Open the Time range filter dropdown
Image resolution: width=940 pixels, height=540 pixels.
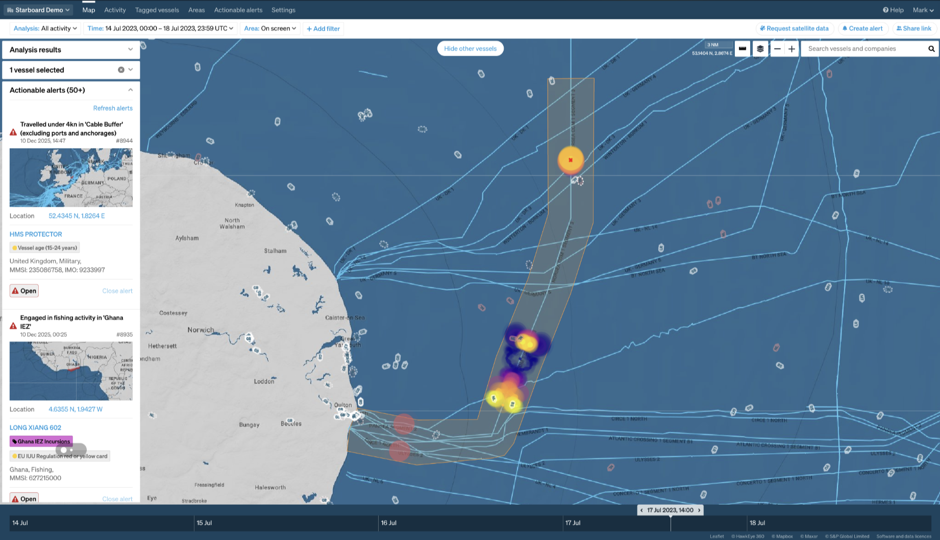point(160,29)
